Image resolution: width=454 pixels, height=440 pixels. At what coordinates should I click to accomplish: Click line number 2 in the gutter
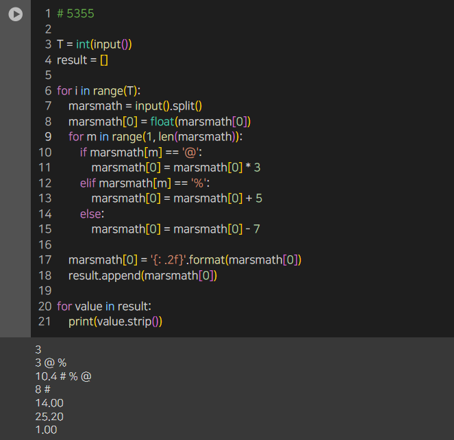click(49, 29)
